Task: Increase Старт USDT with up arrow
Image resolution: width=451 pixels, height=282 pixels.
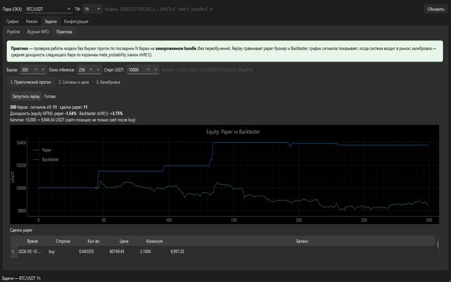Action: tap(148, 70)
